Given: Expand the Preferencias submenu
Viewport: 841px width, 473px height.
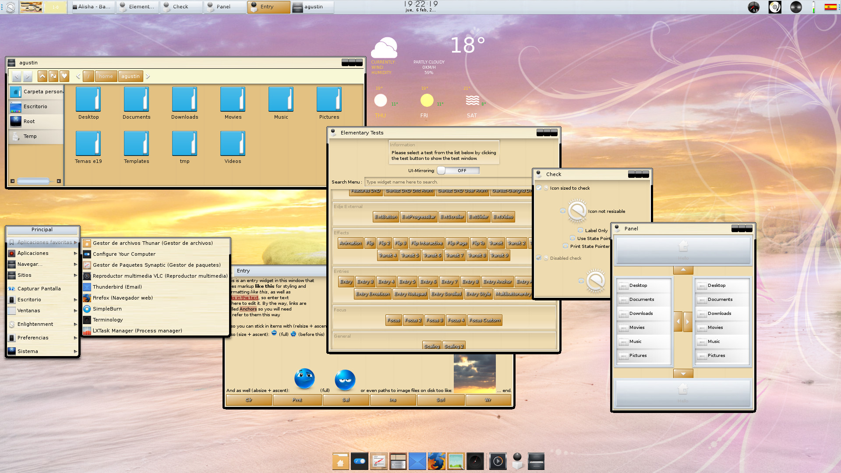Looking at the screenshot, I should coord(42,338).
